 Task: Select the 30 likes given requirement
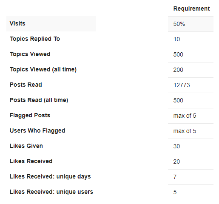pos(176,146)
